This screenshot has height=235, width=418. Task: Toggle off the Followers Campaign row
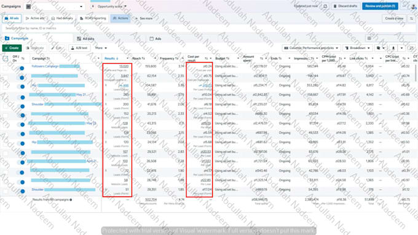point(20,68)
